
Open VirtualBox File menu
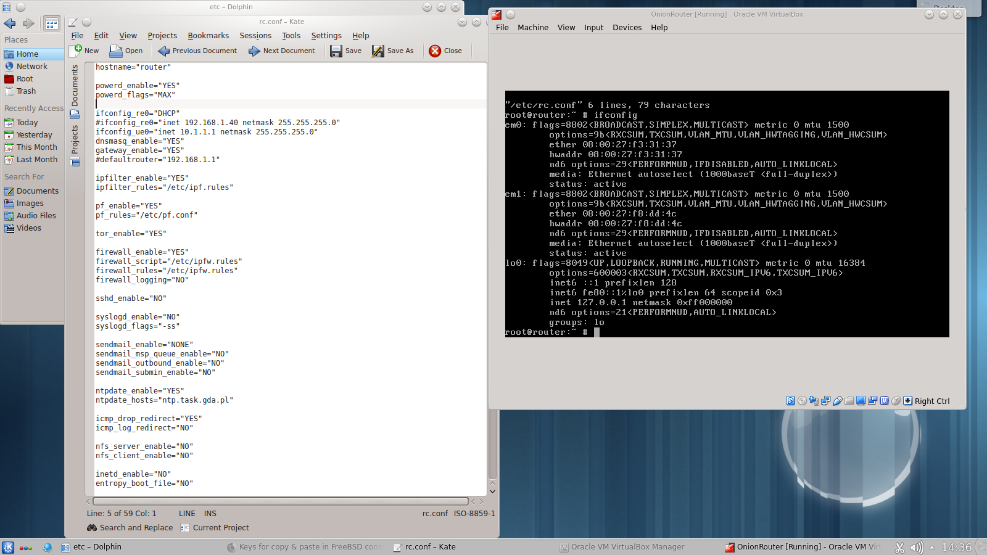point(502,27)
